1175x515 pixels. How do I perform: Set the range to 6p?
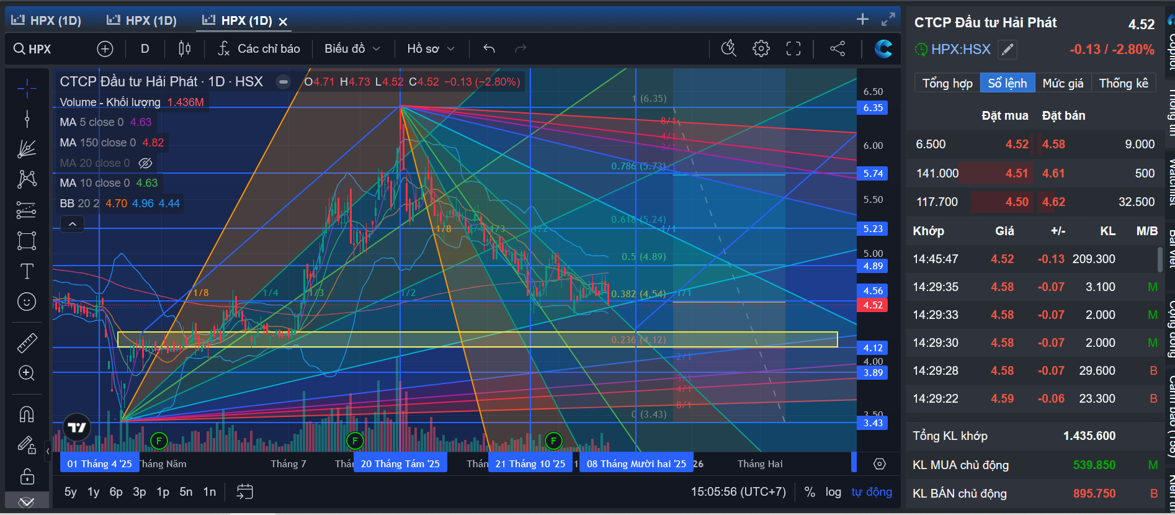coord(116,492)
